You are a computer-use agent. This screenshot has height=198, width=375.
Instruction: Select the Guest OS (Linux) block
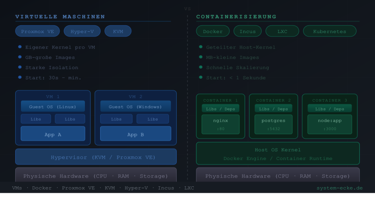pyautogui.click(x=53, y=106)
